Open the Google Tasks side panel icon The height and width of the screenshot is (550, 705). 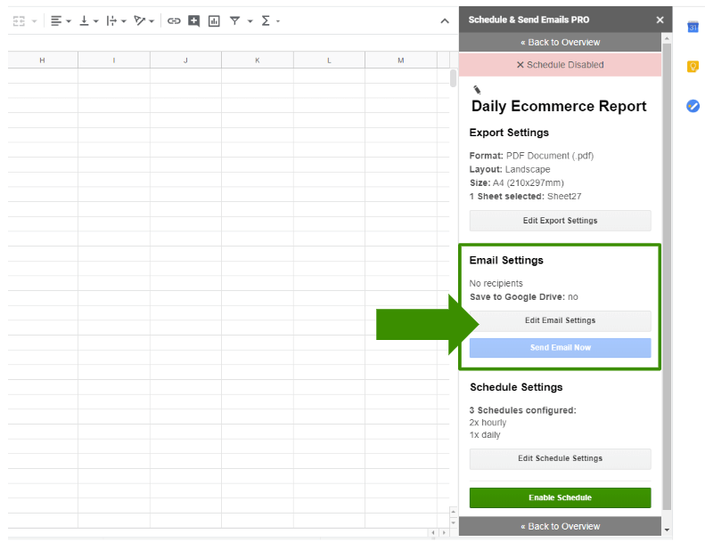(693, 106)
